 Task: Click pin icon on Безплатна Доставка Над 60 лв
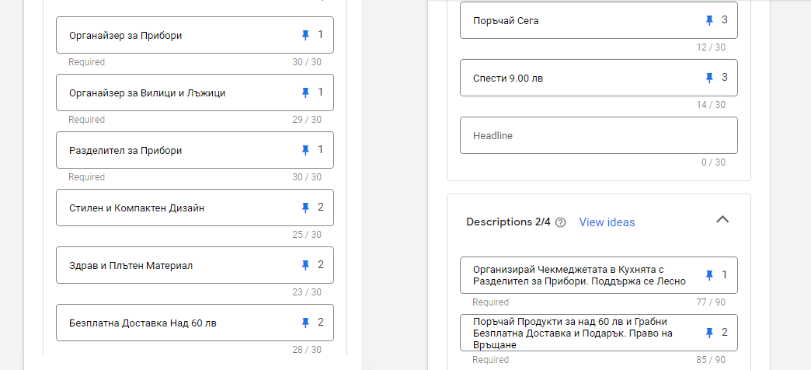coord(305,323)
